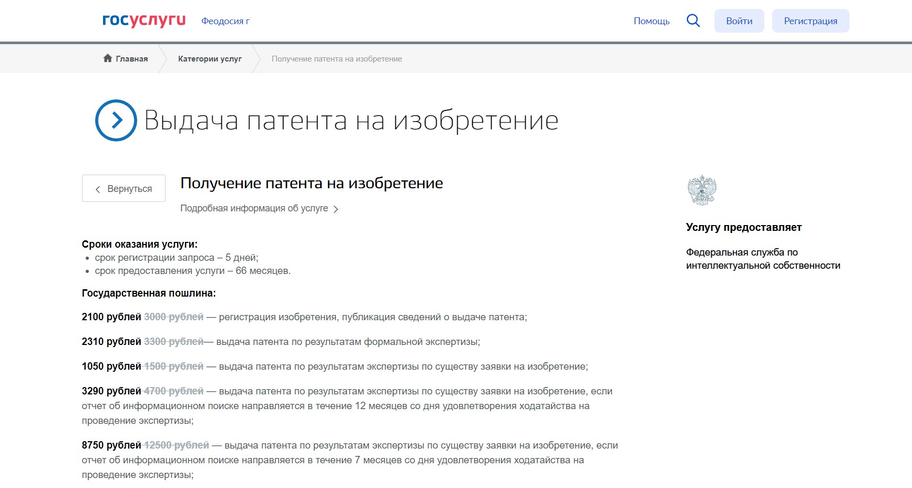Viewport: 912px width, 488px height.
Task: Click the 2100 рублей fee amount
Action: (x=111, y=317)
